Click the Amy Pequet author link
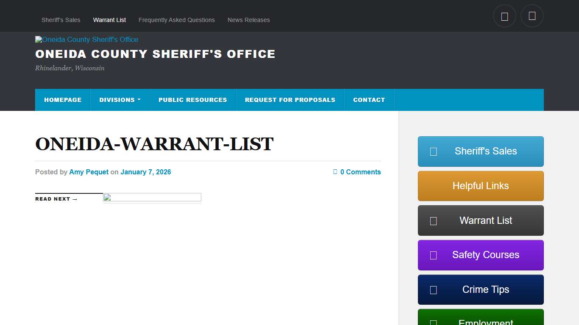This screenshot has height=325, width=579. [89, 172]
